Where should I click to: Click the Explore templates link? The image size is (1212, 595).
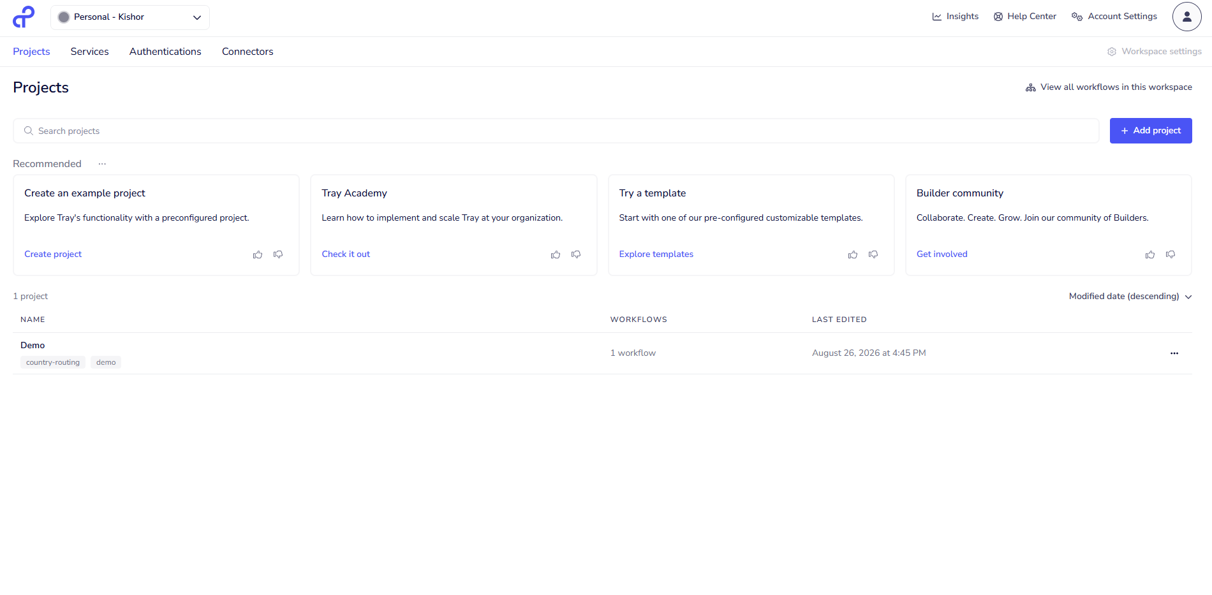pyautogui.click(x=656, y=254)
